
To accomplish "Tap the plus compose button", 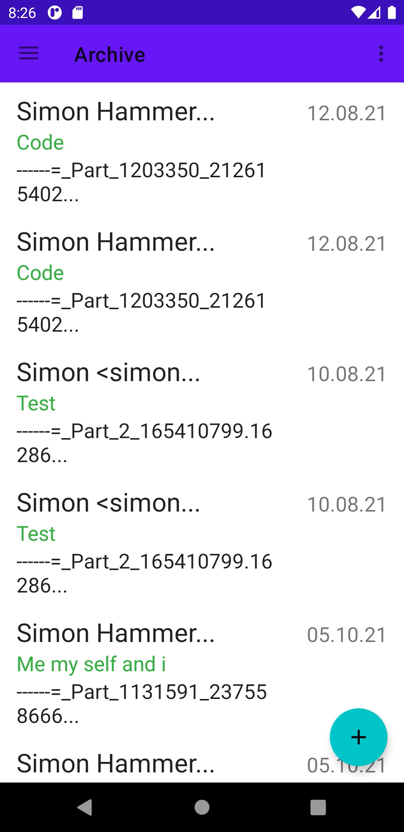I will [358, 737].
